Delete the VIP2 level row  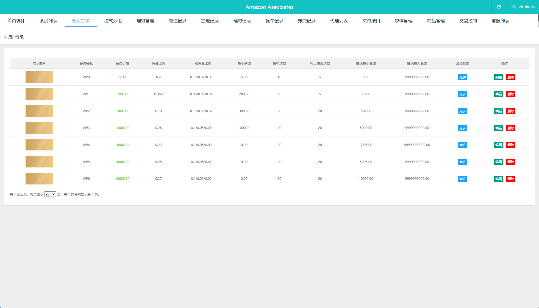click(x=510, y=111)
